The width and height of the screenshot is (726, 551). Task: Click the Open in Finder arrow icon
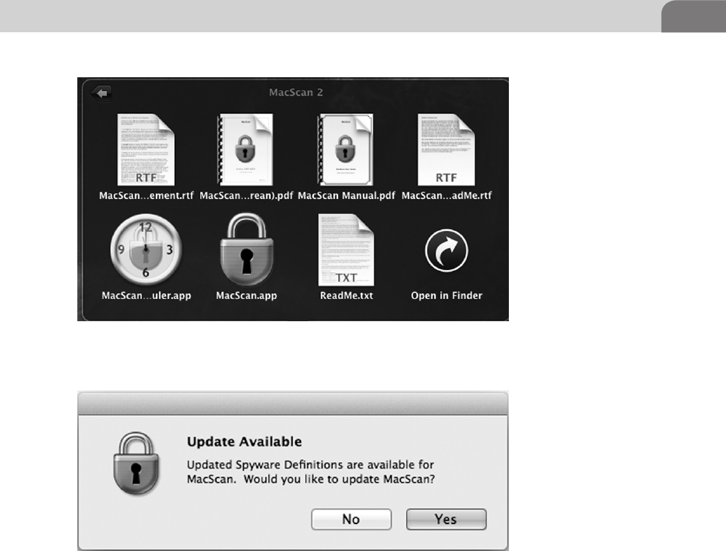tap(446, 250)
